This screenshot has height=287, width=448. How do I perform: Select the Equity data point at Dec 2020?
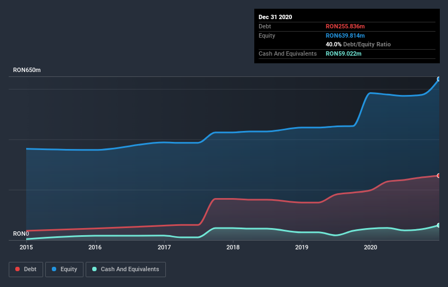pyautogui.click(x=439, y=79)
